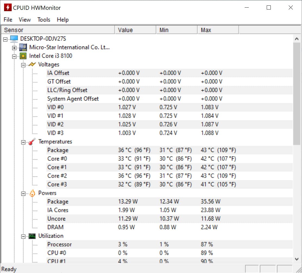302x273 pixels.
Task: Open the Tools menu
Action: tap(44, 20)
